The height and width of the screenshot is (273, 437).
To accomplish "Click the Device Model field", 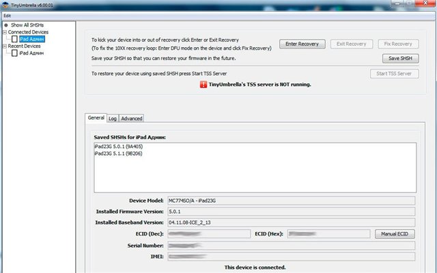I will [x=292, y=201].
